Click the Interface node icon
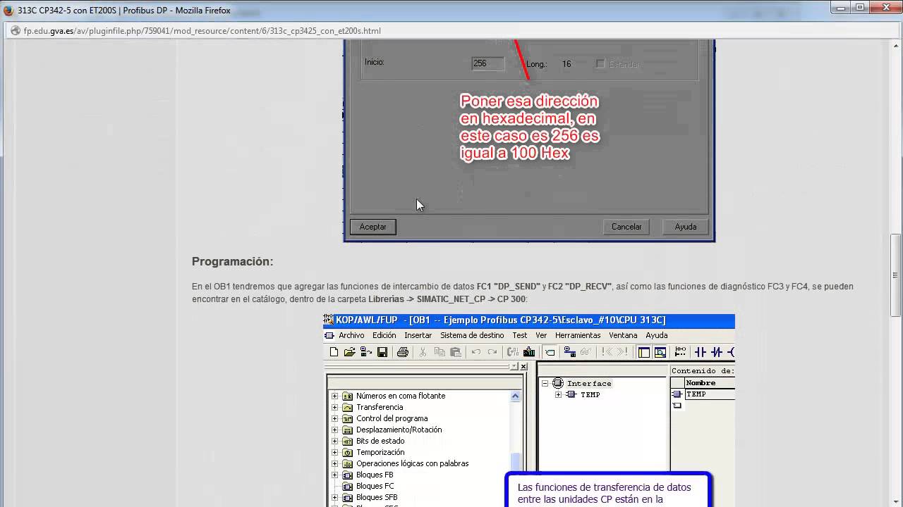 [x=558, y=383]
